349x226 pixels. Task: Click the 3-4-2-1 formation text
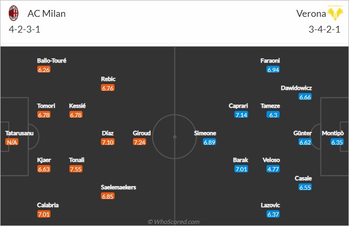click(324, 29)
